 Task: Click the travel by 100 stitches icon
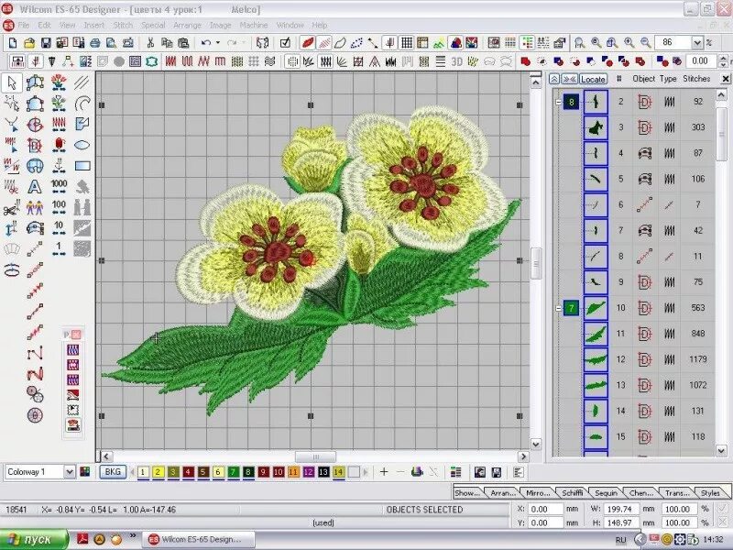click(x=59, y=207)
